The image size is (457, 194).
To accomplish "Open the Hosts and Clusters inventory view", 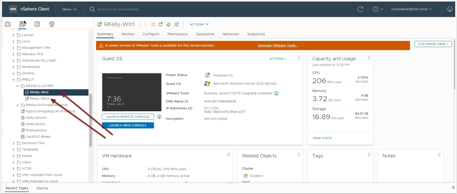I will tap(8, 24).
